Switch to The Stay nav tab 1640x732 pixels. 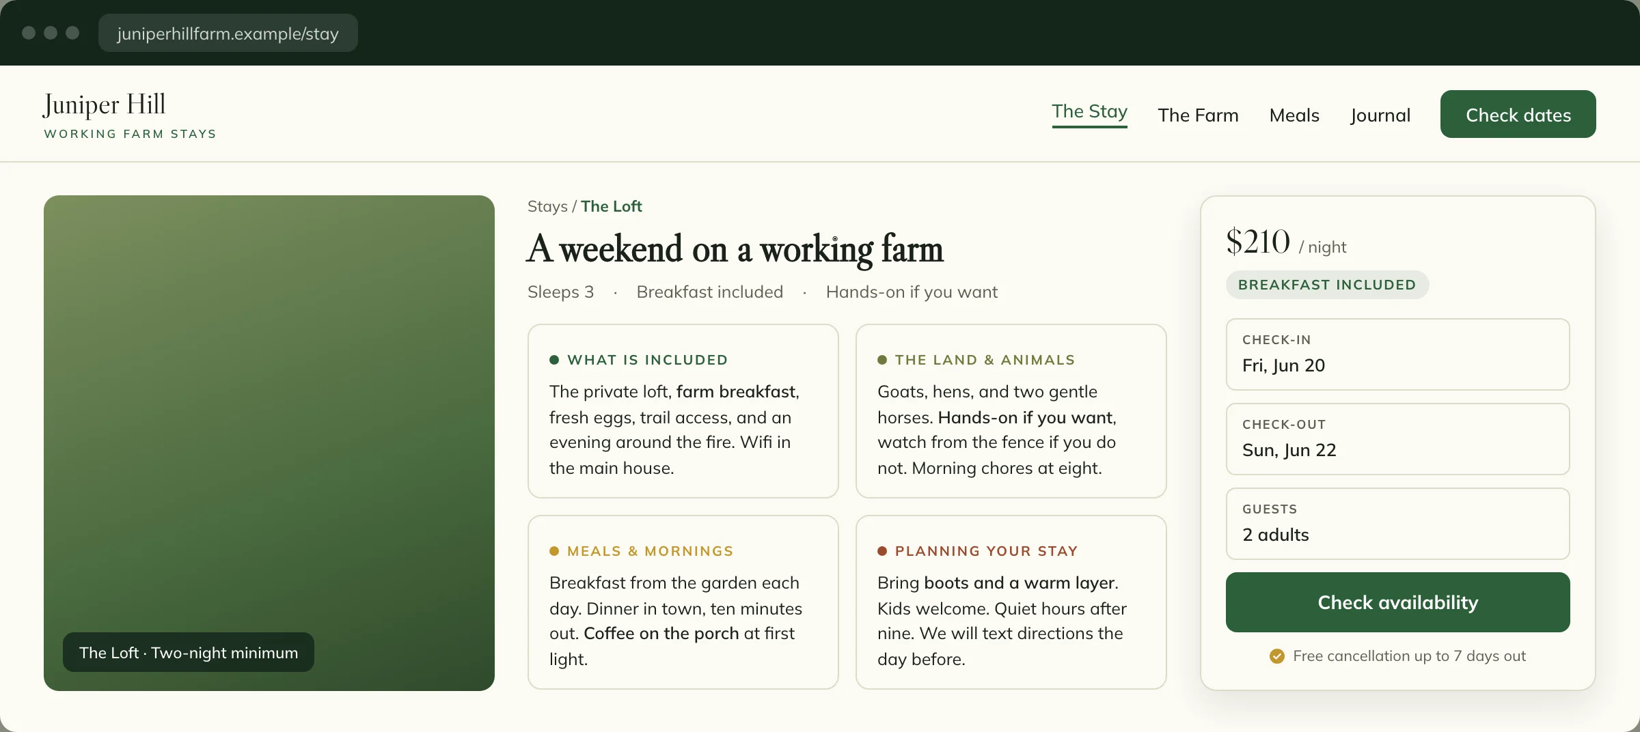point(1089,113)
